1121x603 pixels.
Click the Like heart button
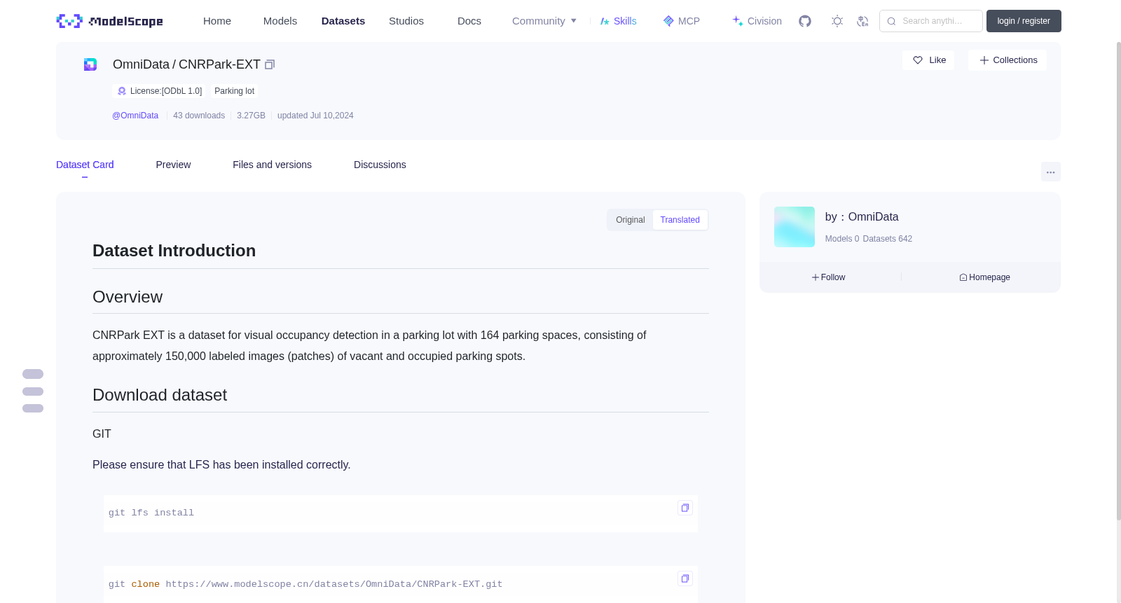(x=928, y=60)
